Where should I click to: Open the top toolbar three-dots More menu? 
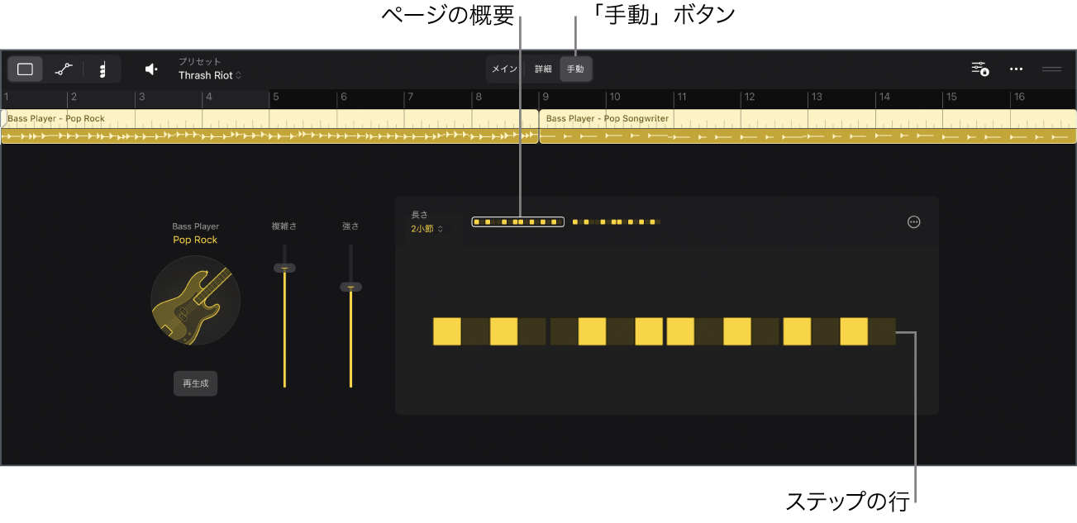pyautogui.click(x=1017, y=69)
